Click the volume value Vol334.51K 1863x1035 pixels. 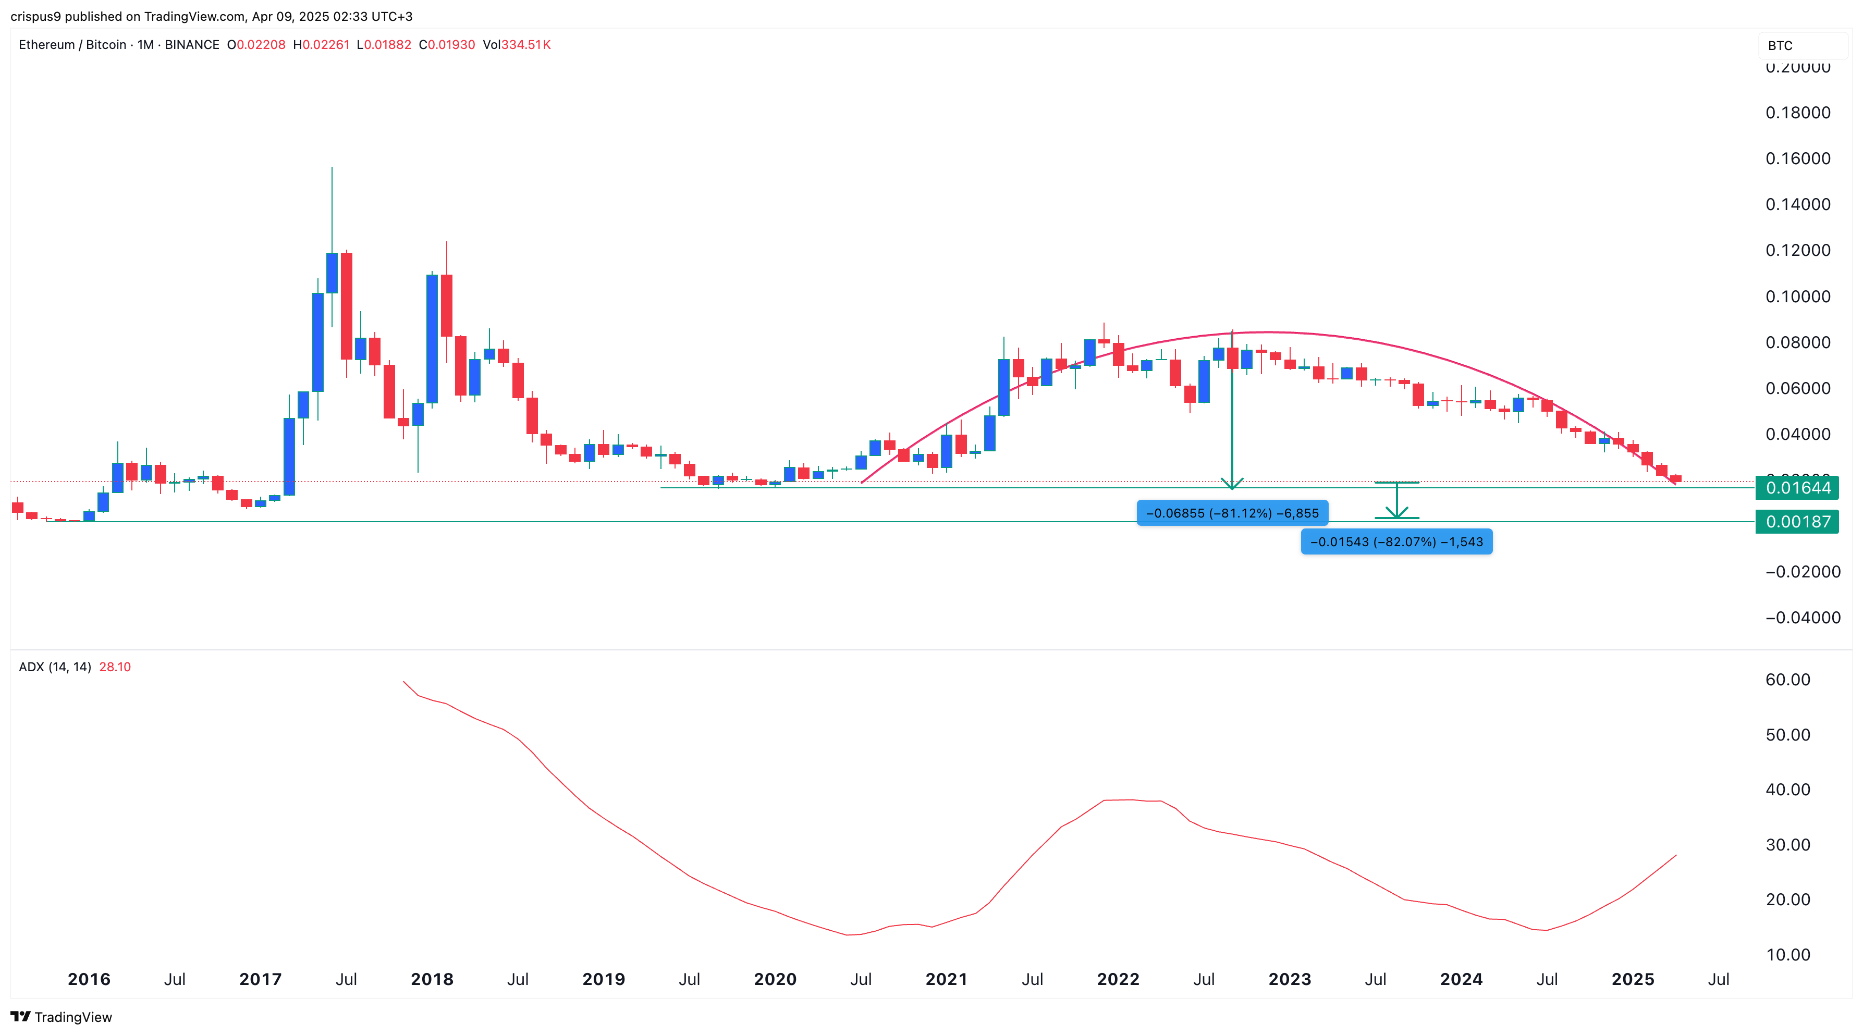pos(517,45)
